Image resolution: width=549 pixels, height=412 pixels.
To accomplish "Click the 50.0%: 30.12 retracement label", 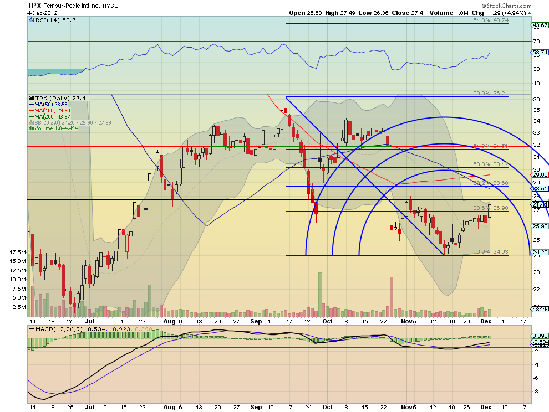I will click(491, 164).
